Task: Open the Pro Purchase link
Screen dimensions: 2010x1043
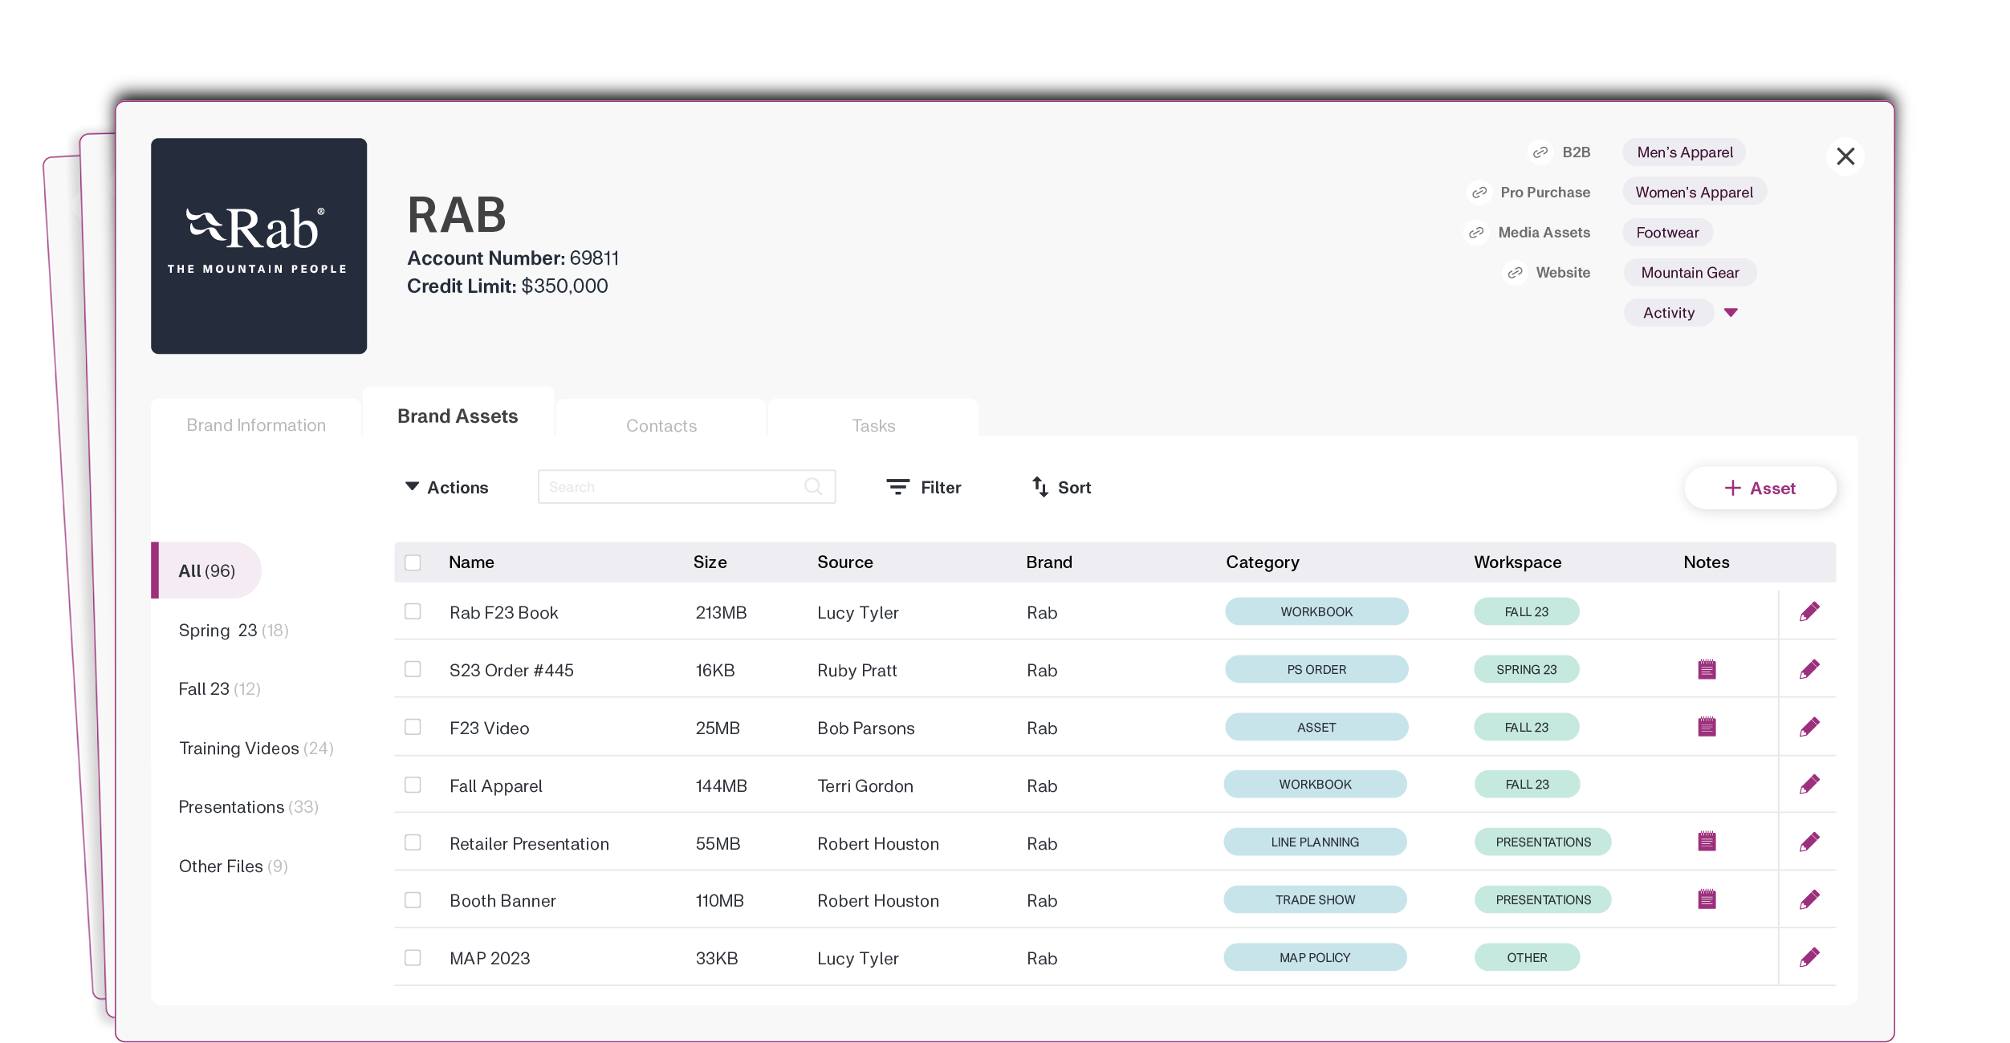Action: coord(1544,193)
